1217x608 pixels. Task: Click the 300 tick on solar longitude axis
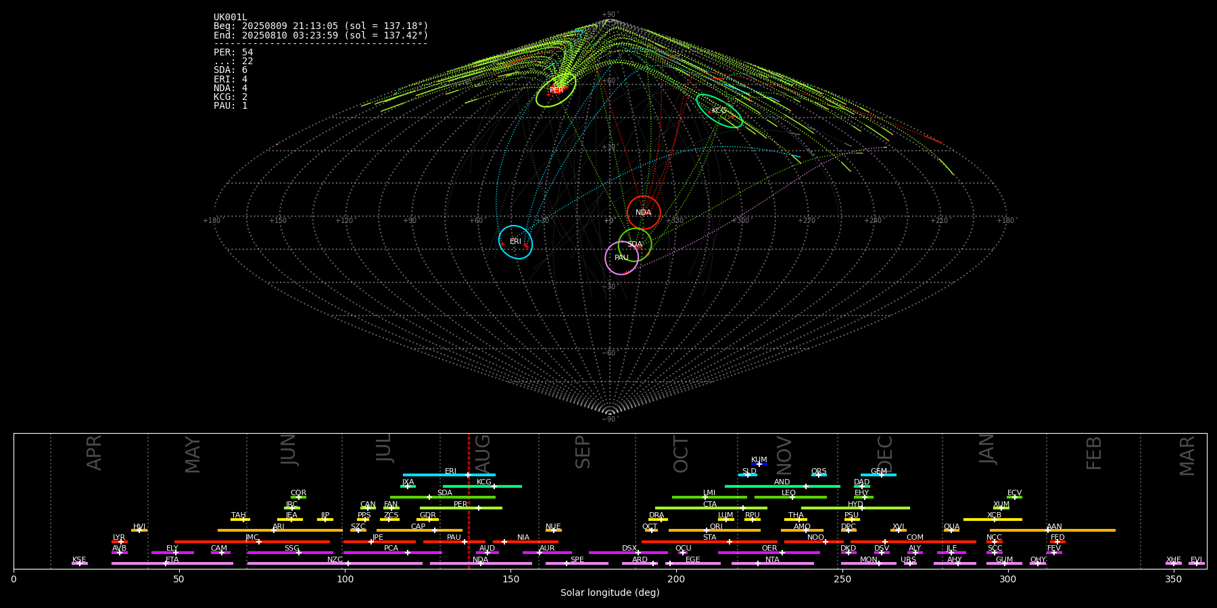click(1007, 579)
